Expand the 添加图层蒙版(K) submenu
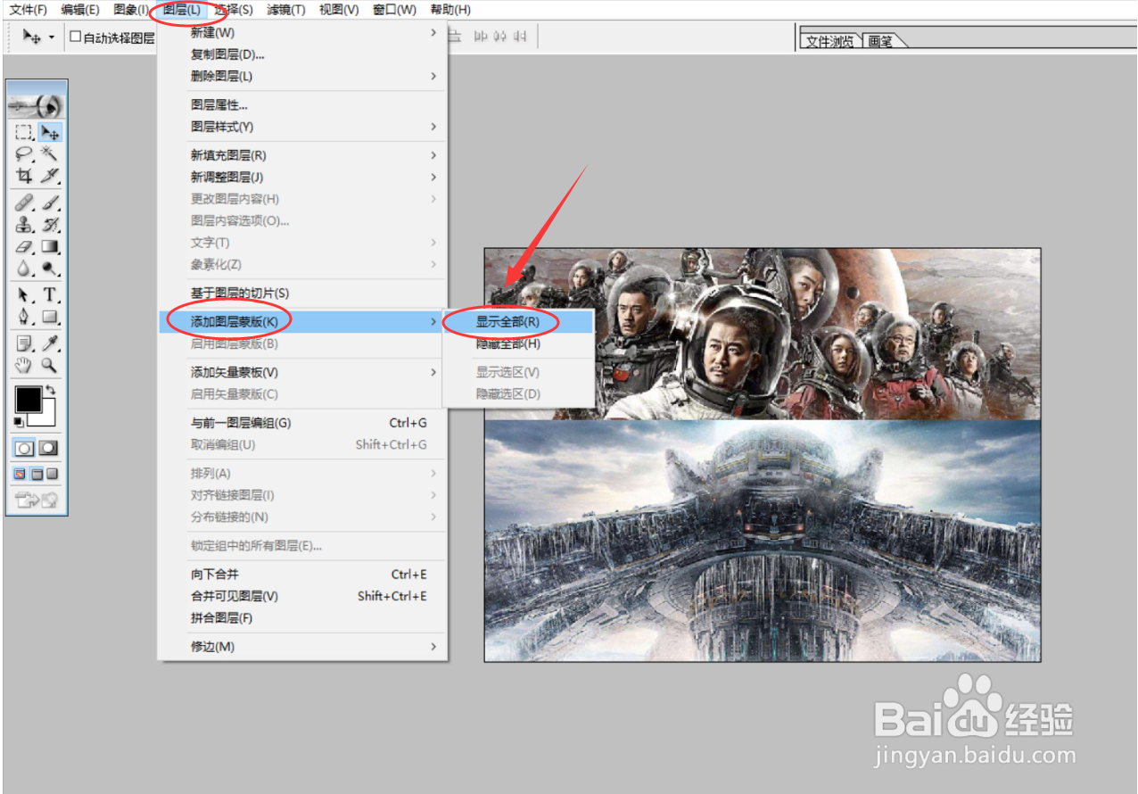1138x794 pixels. [302, 321]
